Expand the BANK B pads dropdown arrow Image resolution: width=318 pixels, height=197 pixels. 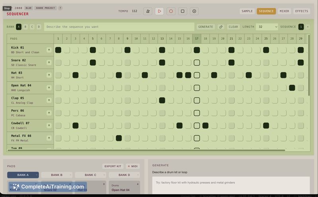tap(70, 175)
